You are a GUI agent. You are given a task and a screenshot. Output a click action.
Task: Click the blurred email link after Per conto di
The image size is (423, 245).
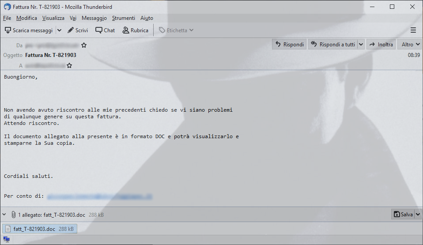pyautogui.click(x=100, y=196)
